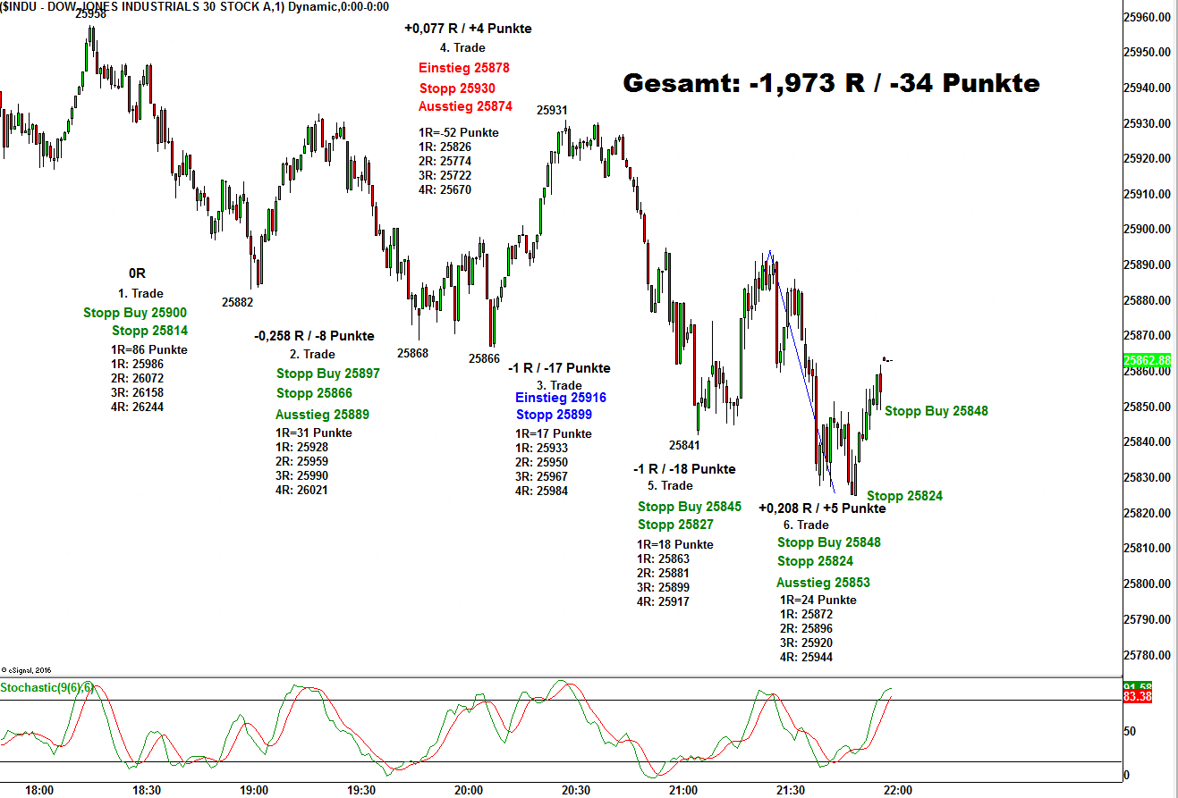Screen dimensions: 1178x798
Task: Click the 18:30 time axis label
Action: 147,790
